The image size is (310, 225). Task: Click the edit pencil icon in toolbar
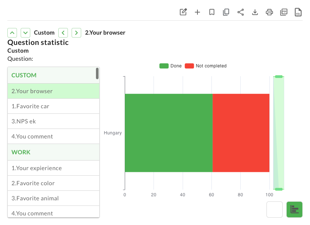tap(183, 12)
